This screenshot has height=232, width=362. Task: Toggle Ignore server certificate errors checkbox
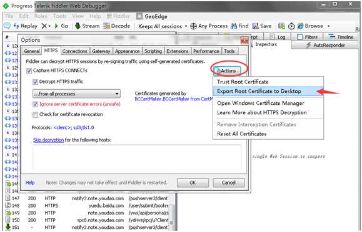point(35,104)
